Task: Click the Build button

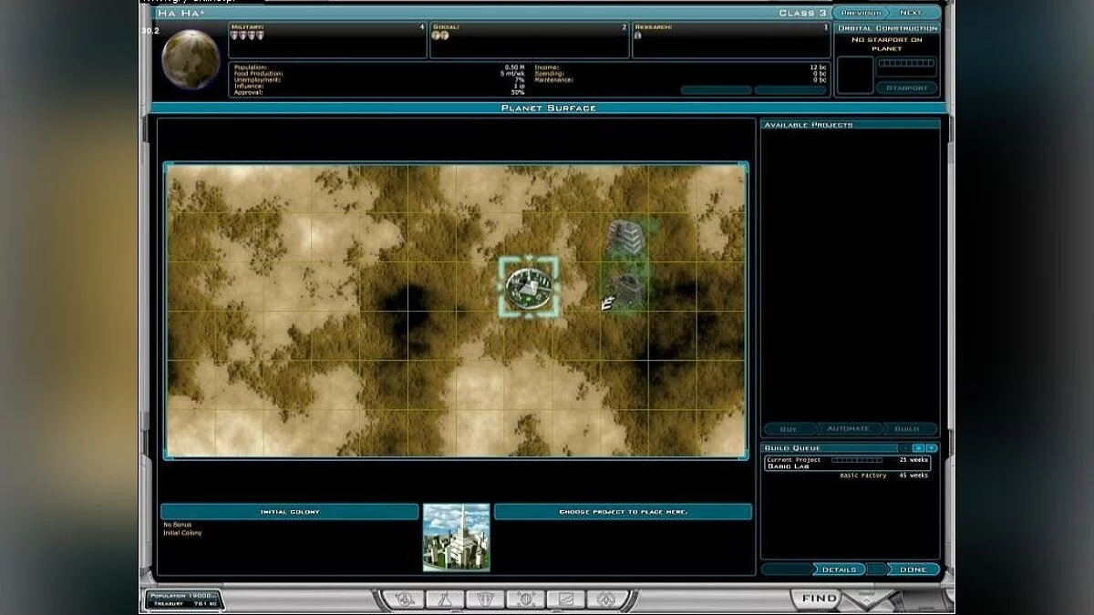Action: click(908, 428)
